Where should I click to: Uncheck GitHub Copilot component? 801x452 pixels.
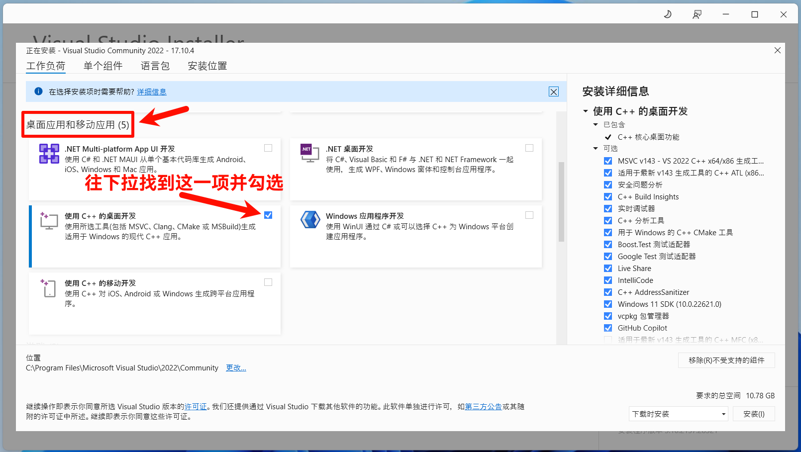click(608, 328)
